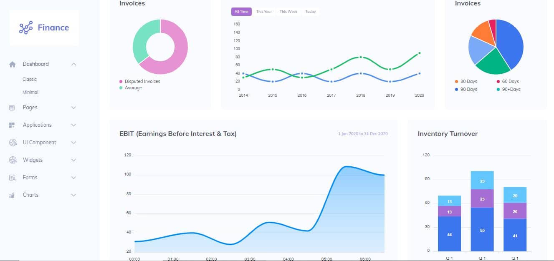
Task: Select the Forms sidebar icon
Action: pyautogui.click(x=13, y=177)
